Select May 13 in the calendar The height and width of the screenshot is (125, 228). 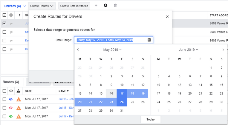point(80,93)
